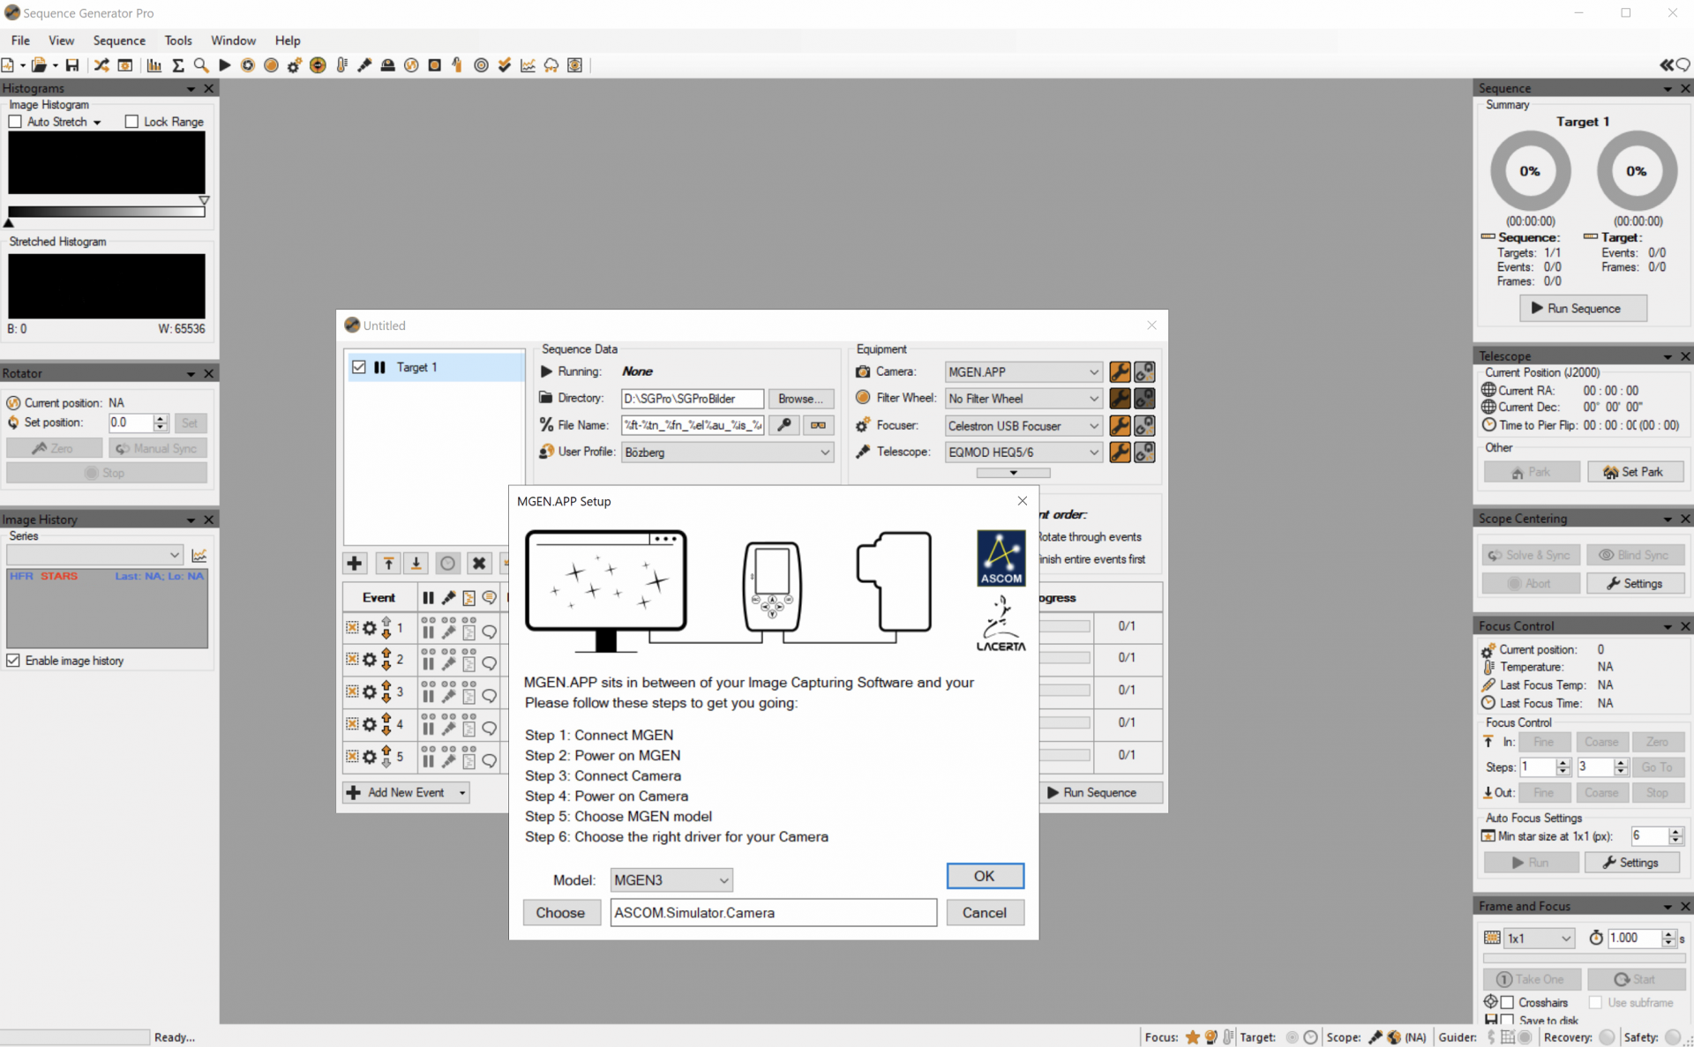Click the Choose driver button
The image size is (1694, 1047).
pyautogui.click(x=561, y=913)
